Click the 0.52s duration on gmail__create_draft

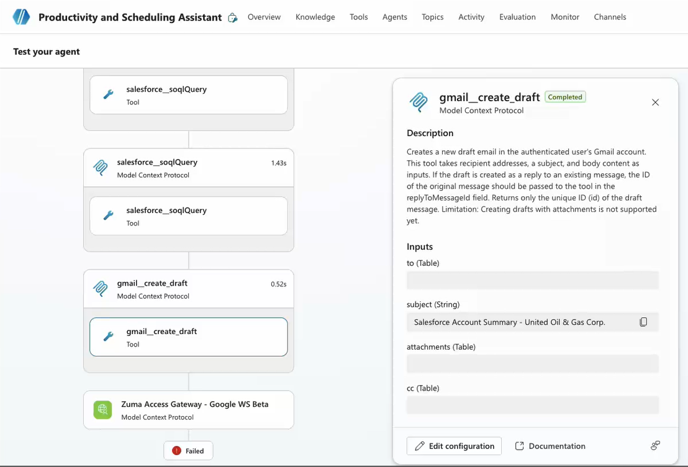[279, 284]
